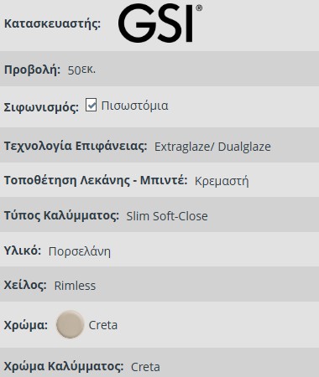The width and height of the screenshot is (319, 377).
Task: Click Creta value under Χρώμα Καλύμματος
Action: 145,367
